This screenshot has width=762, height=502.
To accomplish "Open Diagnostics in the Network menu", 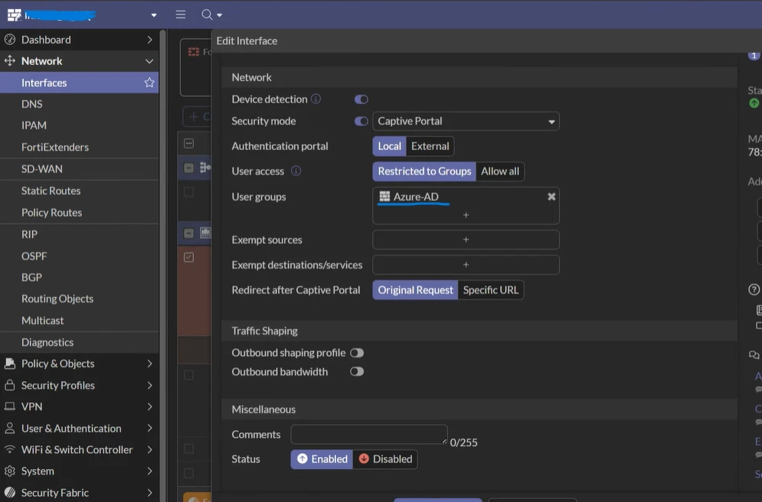I will [x=47, y=342].
